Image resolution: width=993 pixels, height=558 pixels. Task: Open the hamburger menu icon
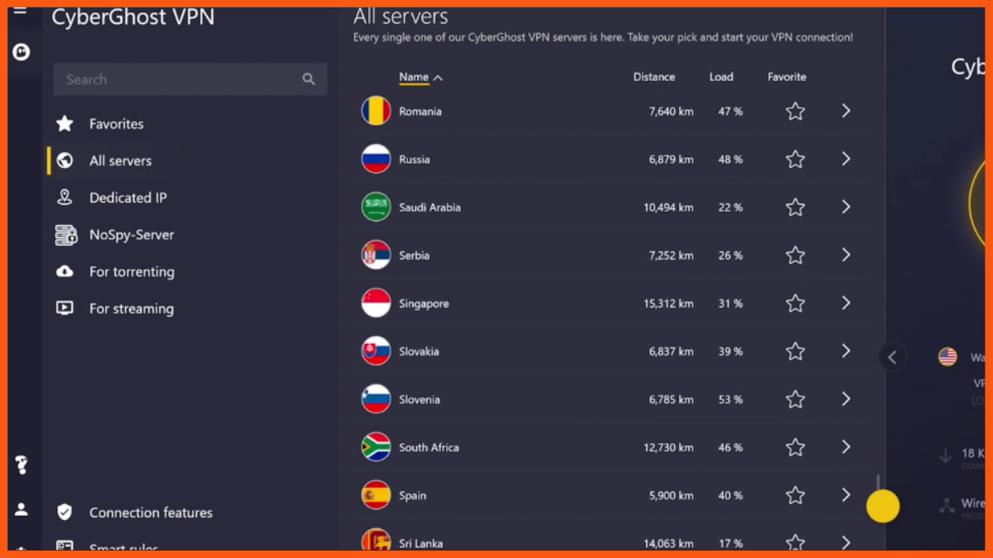[x=21, y=11]
